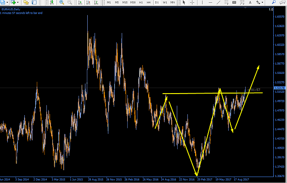Screen dimensions: 287x183
Task: Click '57 seconds left to bar end' text
Action: [27, 13]
